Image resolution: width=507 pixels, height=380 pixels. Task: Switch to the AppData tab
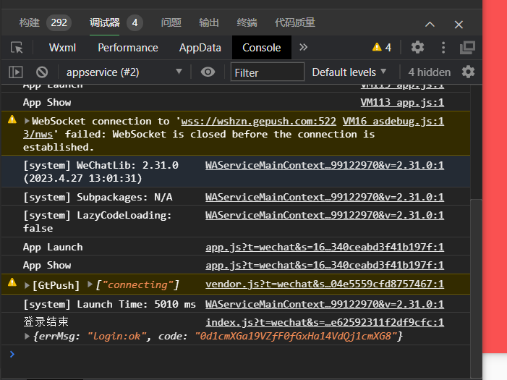click(x=200, y=48)
